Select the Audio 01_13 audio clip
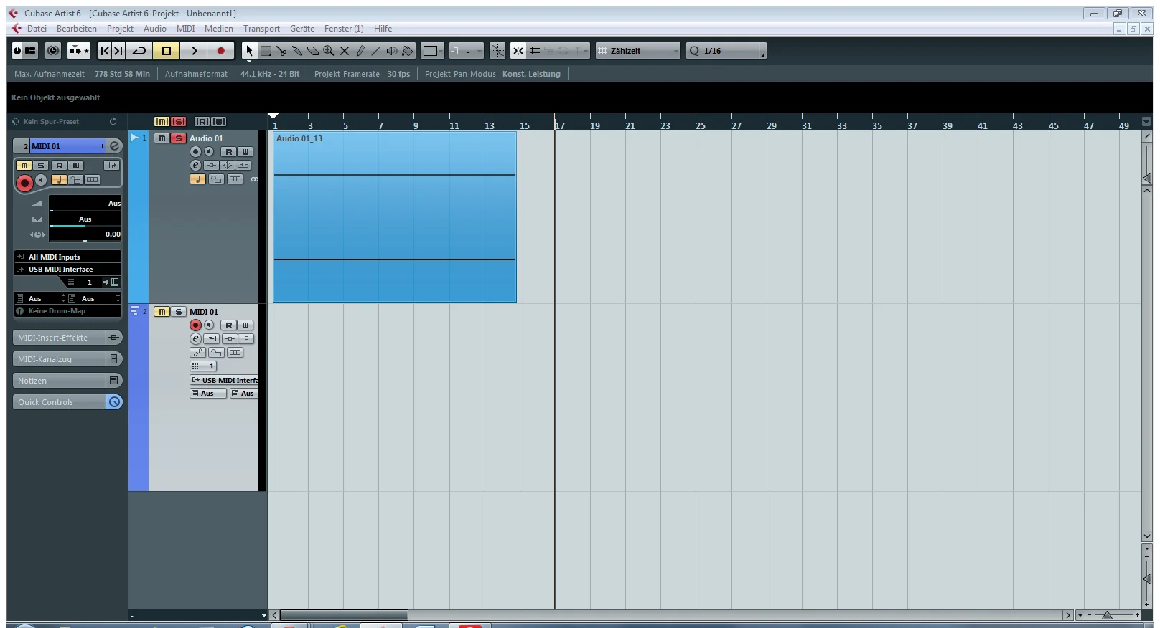 pos(395,217)
